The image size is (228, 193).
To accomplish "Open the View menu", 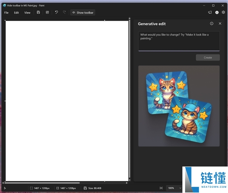I will point(27,12).
